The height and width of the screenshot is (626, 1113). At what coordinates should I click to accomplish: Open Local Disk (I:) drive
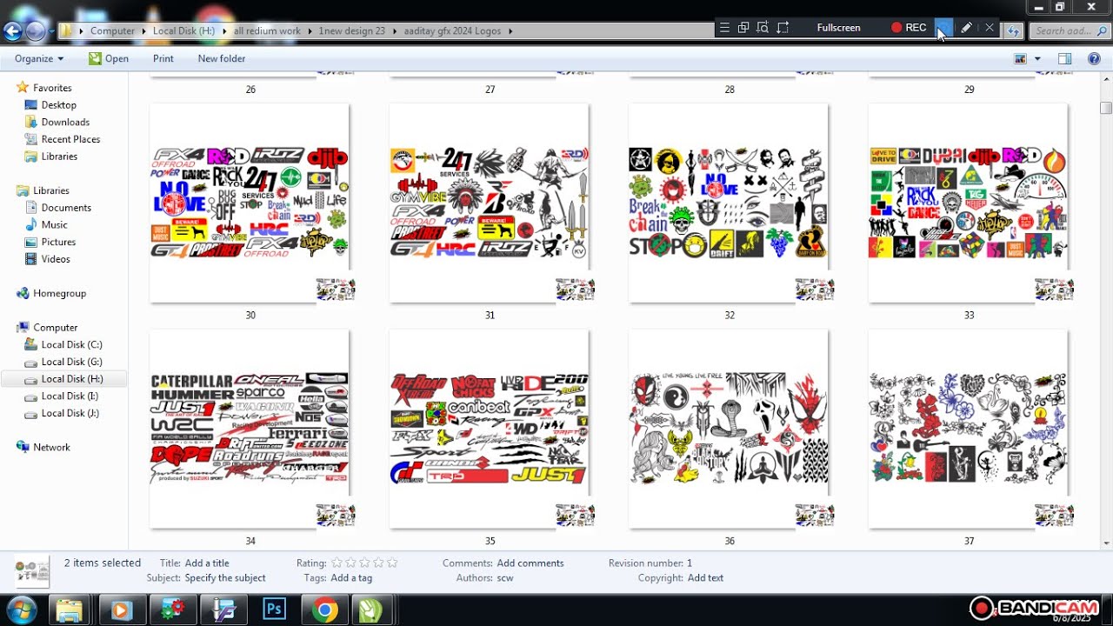[70, 396]
